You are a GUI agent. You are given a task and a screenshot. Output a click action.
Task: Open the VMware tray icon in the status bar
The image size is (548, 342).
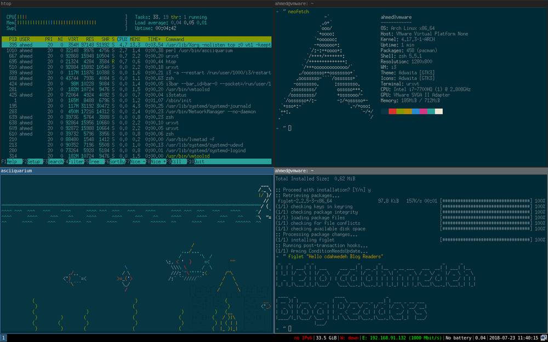[544, 338]
